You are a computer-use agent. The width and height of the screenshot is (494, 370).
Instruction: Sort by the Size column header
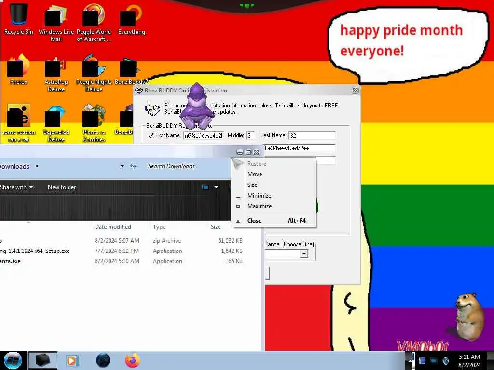click(216, 227)
